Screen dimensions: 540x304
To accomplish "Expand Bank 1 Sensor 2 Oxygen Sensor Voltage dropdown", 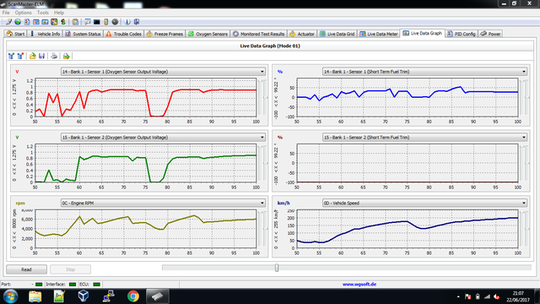I will pyautogui.click(x=262, y=137).
